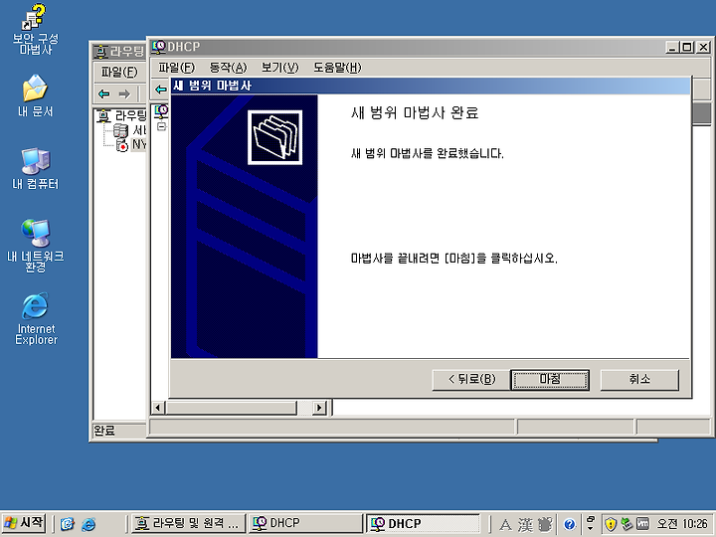Collapse the DHCP server tree node
The height and width of the screenshot is (537, 716).
(161, 126)
